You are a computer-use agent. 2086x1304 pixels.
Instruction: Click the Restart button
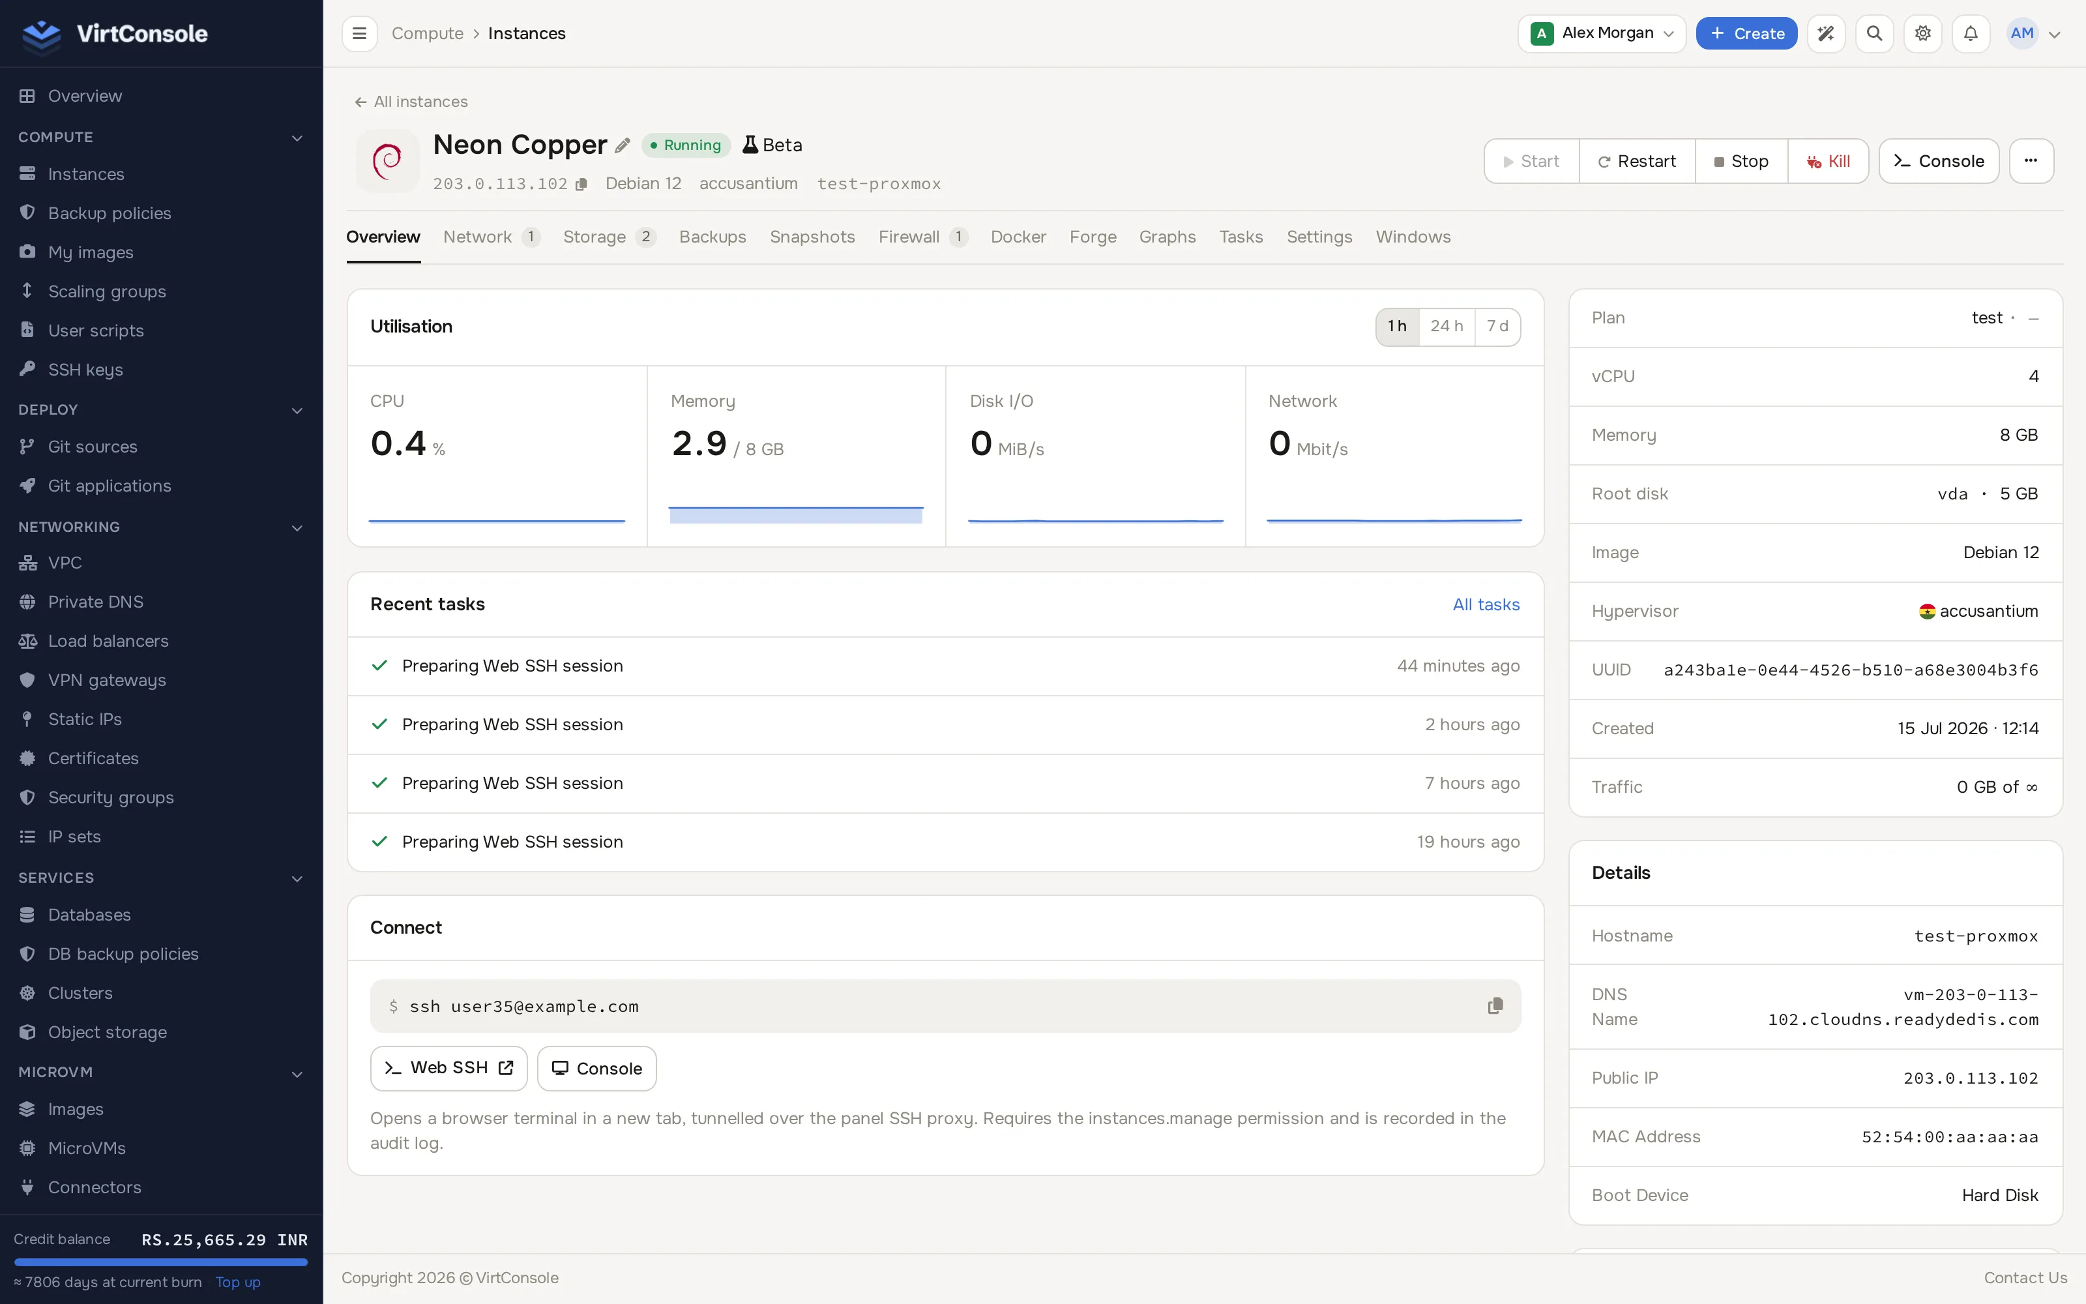coord(1636,161)
